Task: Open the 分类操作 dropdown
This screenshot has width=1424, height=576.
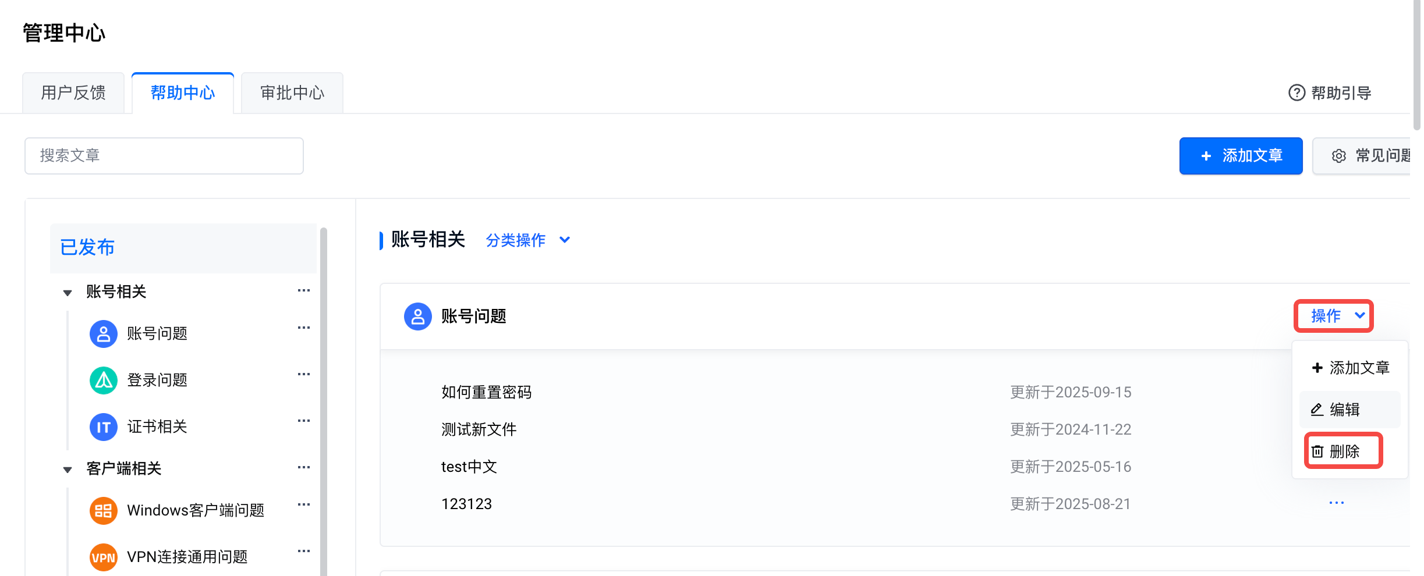Action: pos(528,240)
